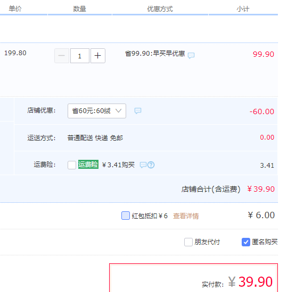Decrease quantity with the minus button
The image size is (296, 292).
[x=62, y=56]
